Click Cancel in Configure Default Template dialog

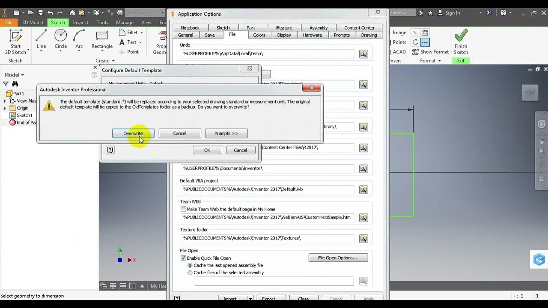pyautogui.click(x=240, y=150)
